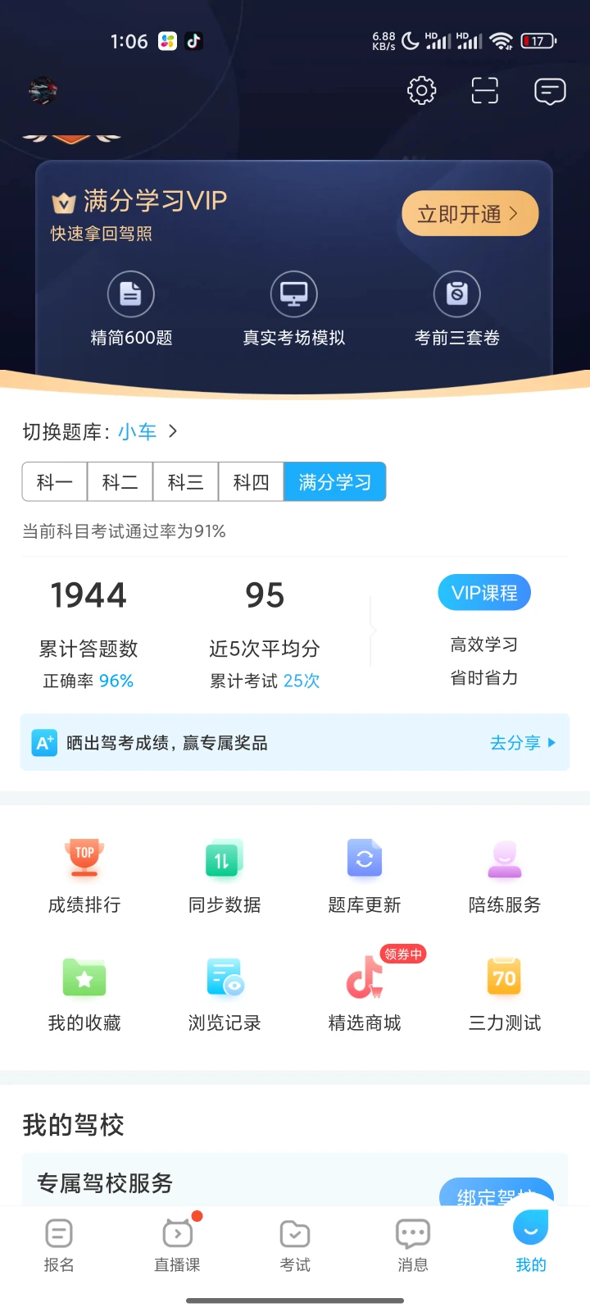Image resolution: width=590 pixels, height=1312 pixels.
Task: Launch 真实考场模拟 monitor icon
Action: [x=294, y=294]
